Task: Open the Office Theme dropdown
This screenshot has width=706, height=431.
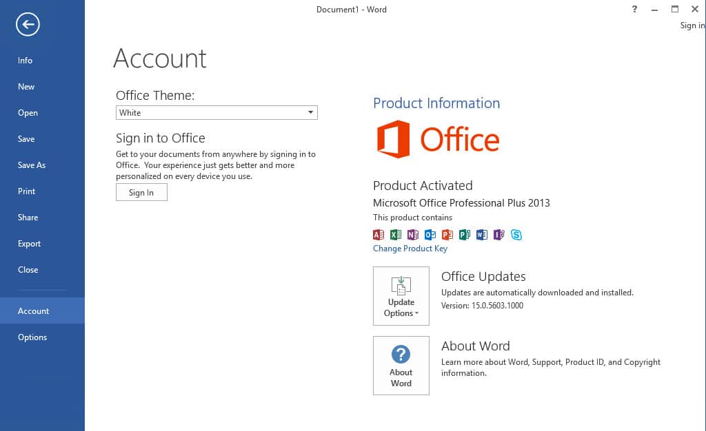Action: click(x=216, y=112)
